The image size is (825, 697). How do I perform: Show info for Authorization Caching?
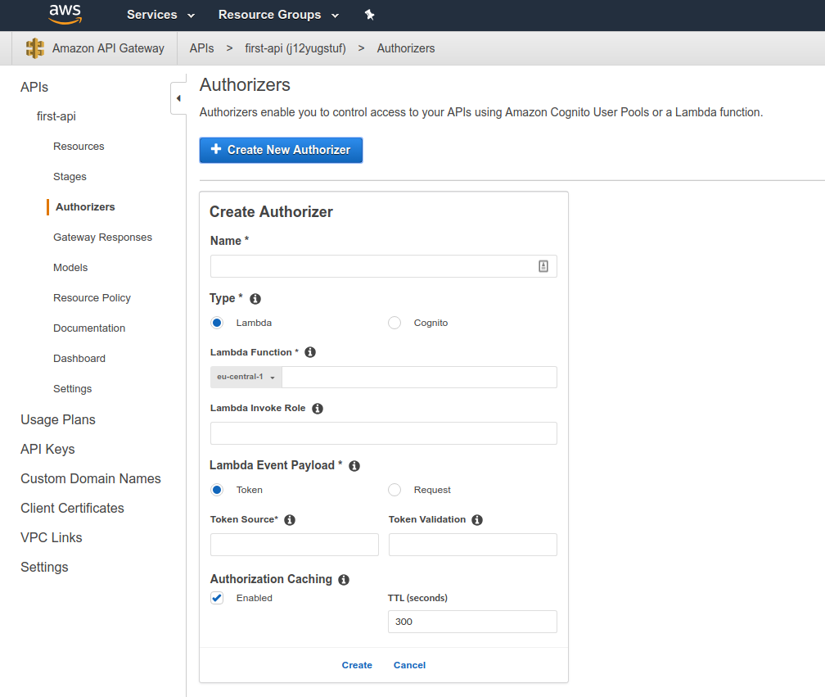click(x=344, y=580)
